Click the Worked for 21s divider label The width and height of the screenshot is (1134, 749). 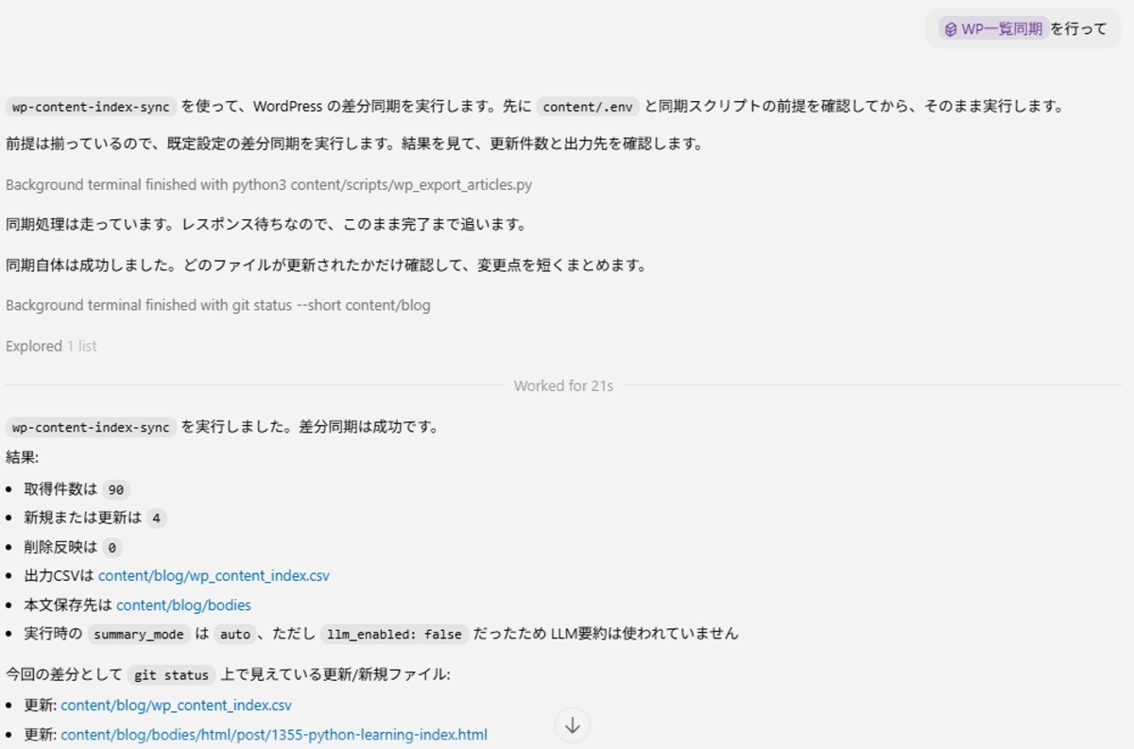pyautogui.click(x=563, y=385)
